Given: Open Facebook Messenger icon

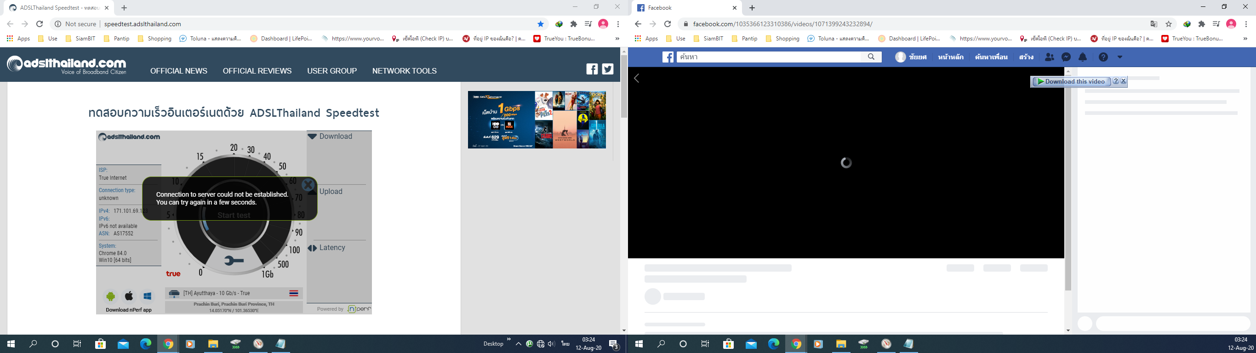Looking at the screenshot, I should pyautogui.click(x=1066, y=57).
